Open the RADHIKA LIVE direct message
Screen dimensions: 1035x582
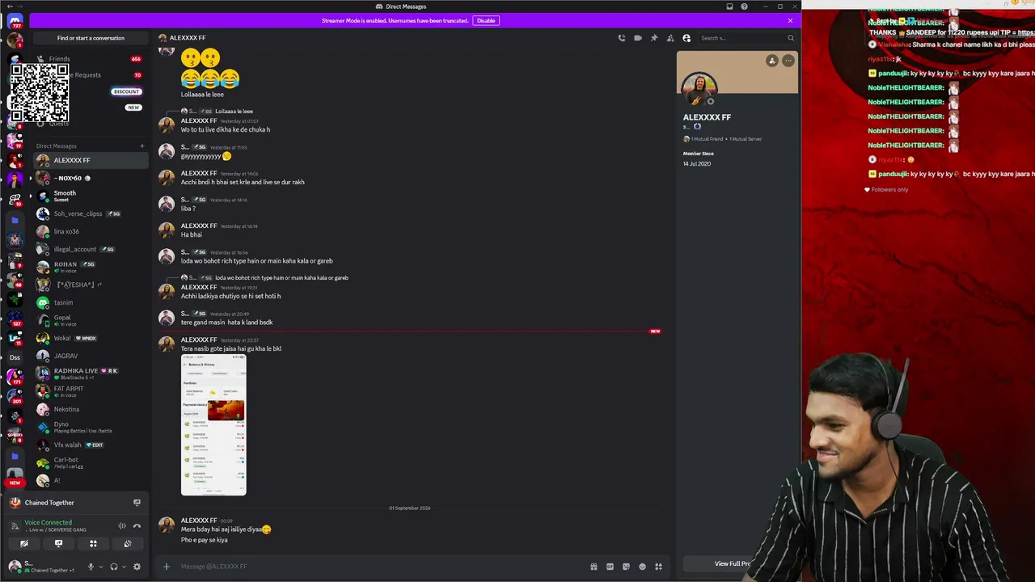[x=91, y=373]
